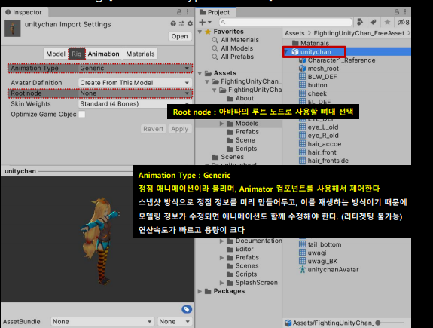Switch to the Materials tab
The height and width of the screenshot is (328, 433).
point(140,54)
